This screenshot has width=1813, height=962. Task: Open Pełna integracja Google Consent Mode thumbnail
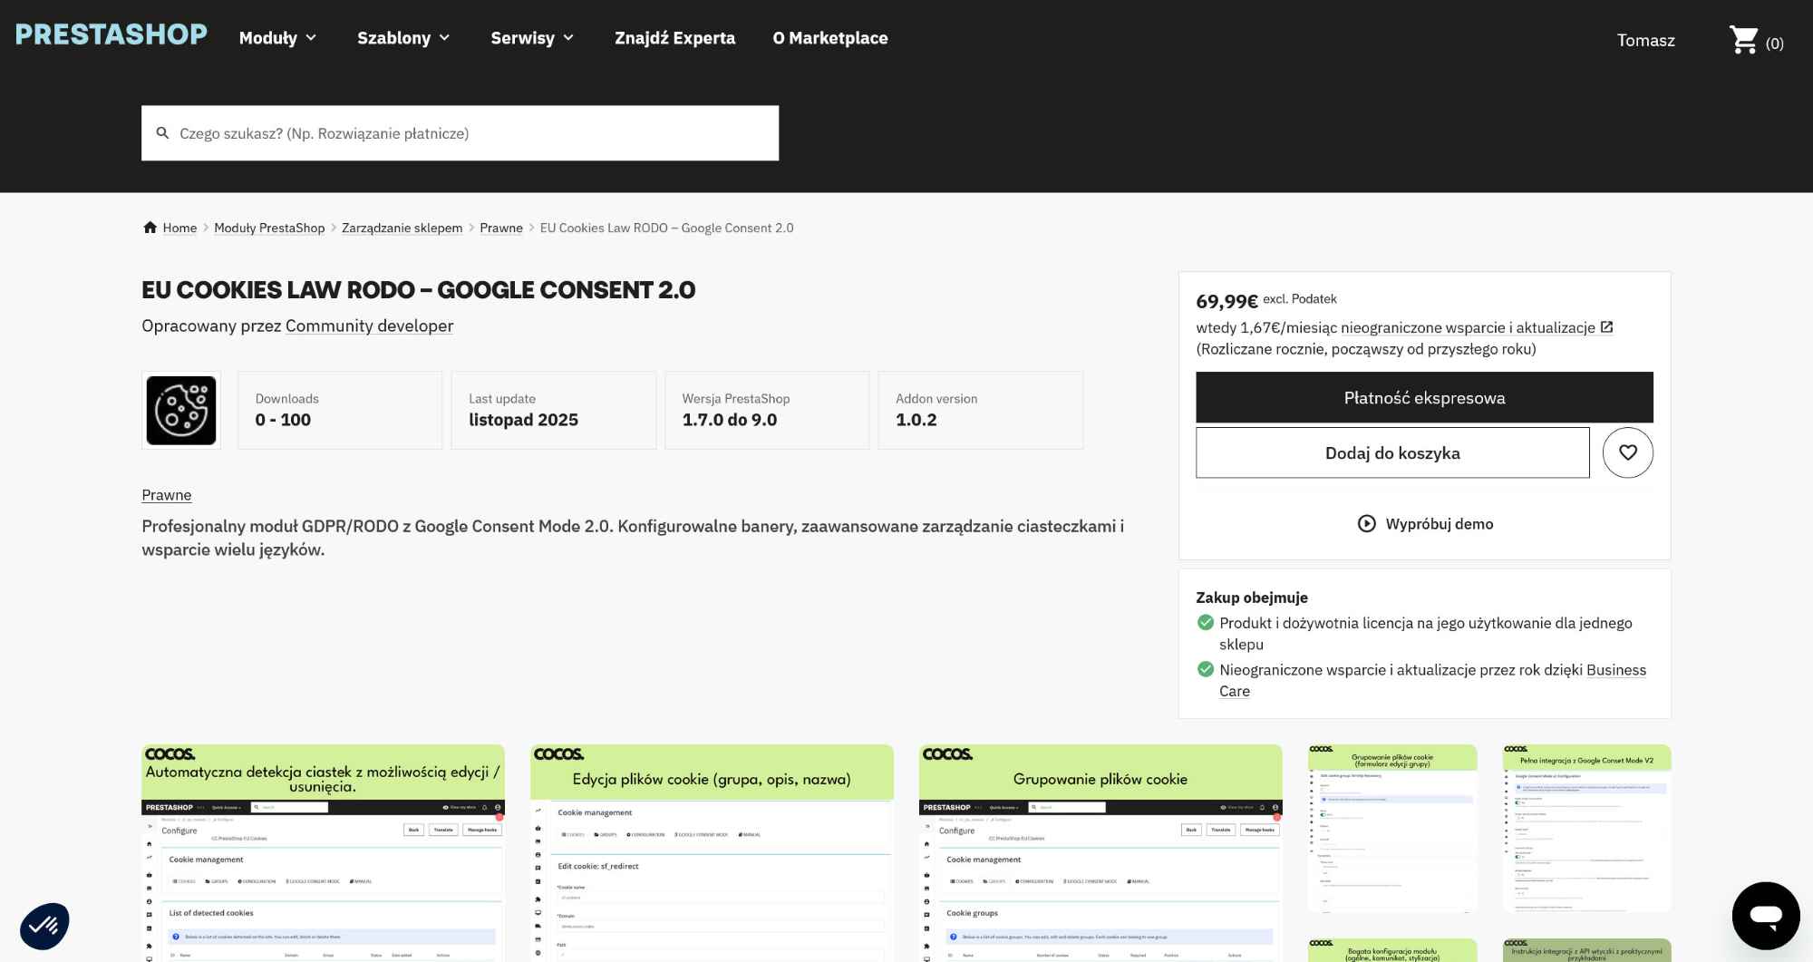(1587, 829)
